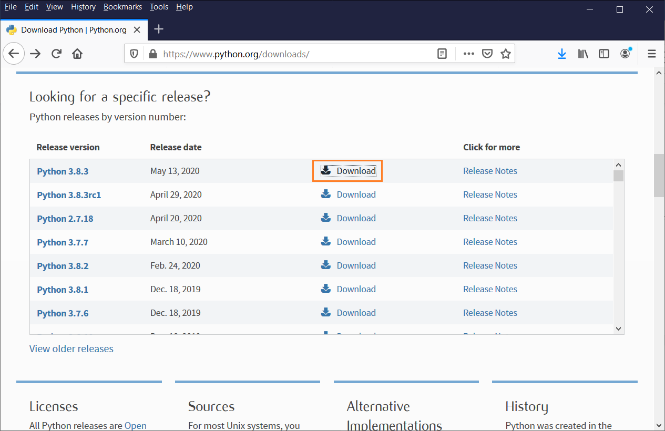Open the View menu

tap(54, 7)
